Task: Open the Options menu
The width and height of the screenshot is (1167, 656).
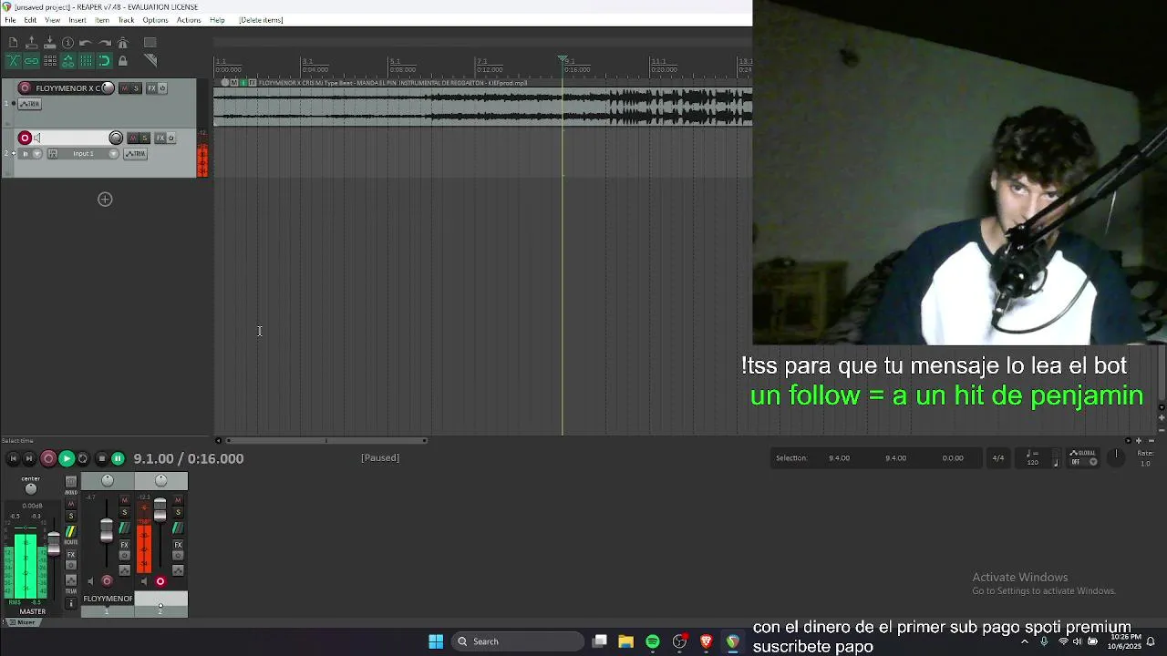Action: click(155, 20)
